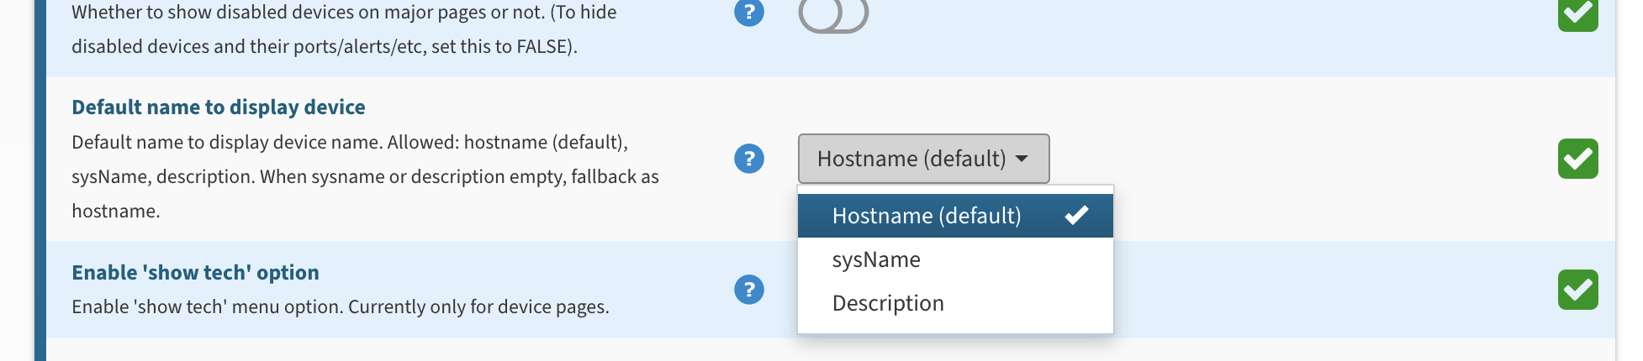Screen dimensions: 1643x361
Task: Click green checkmark in Default name row
Action: 1578,159
